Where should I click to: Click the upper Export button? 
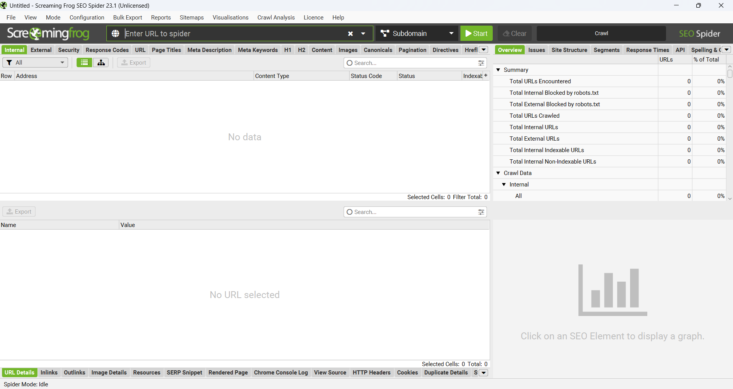[x=134, y=63]
